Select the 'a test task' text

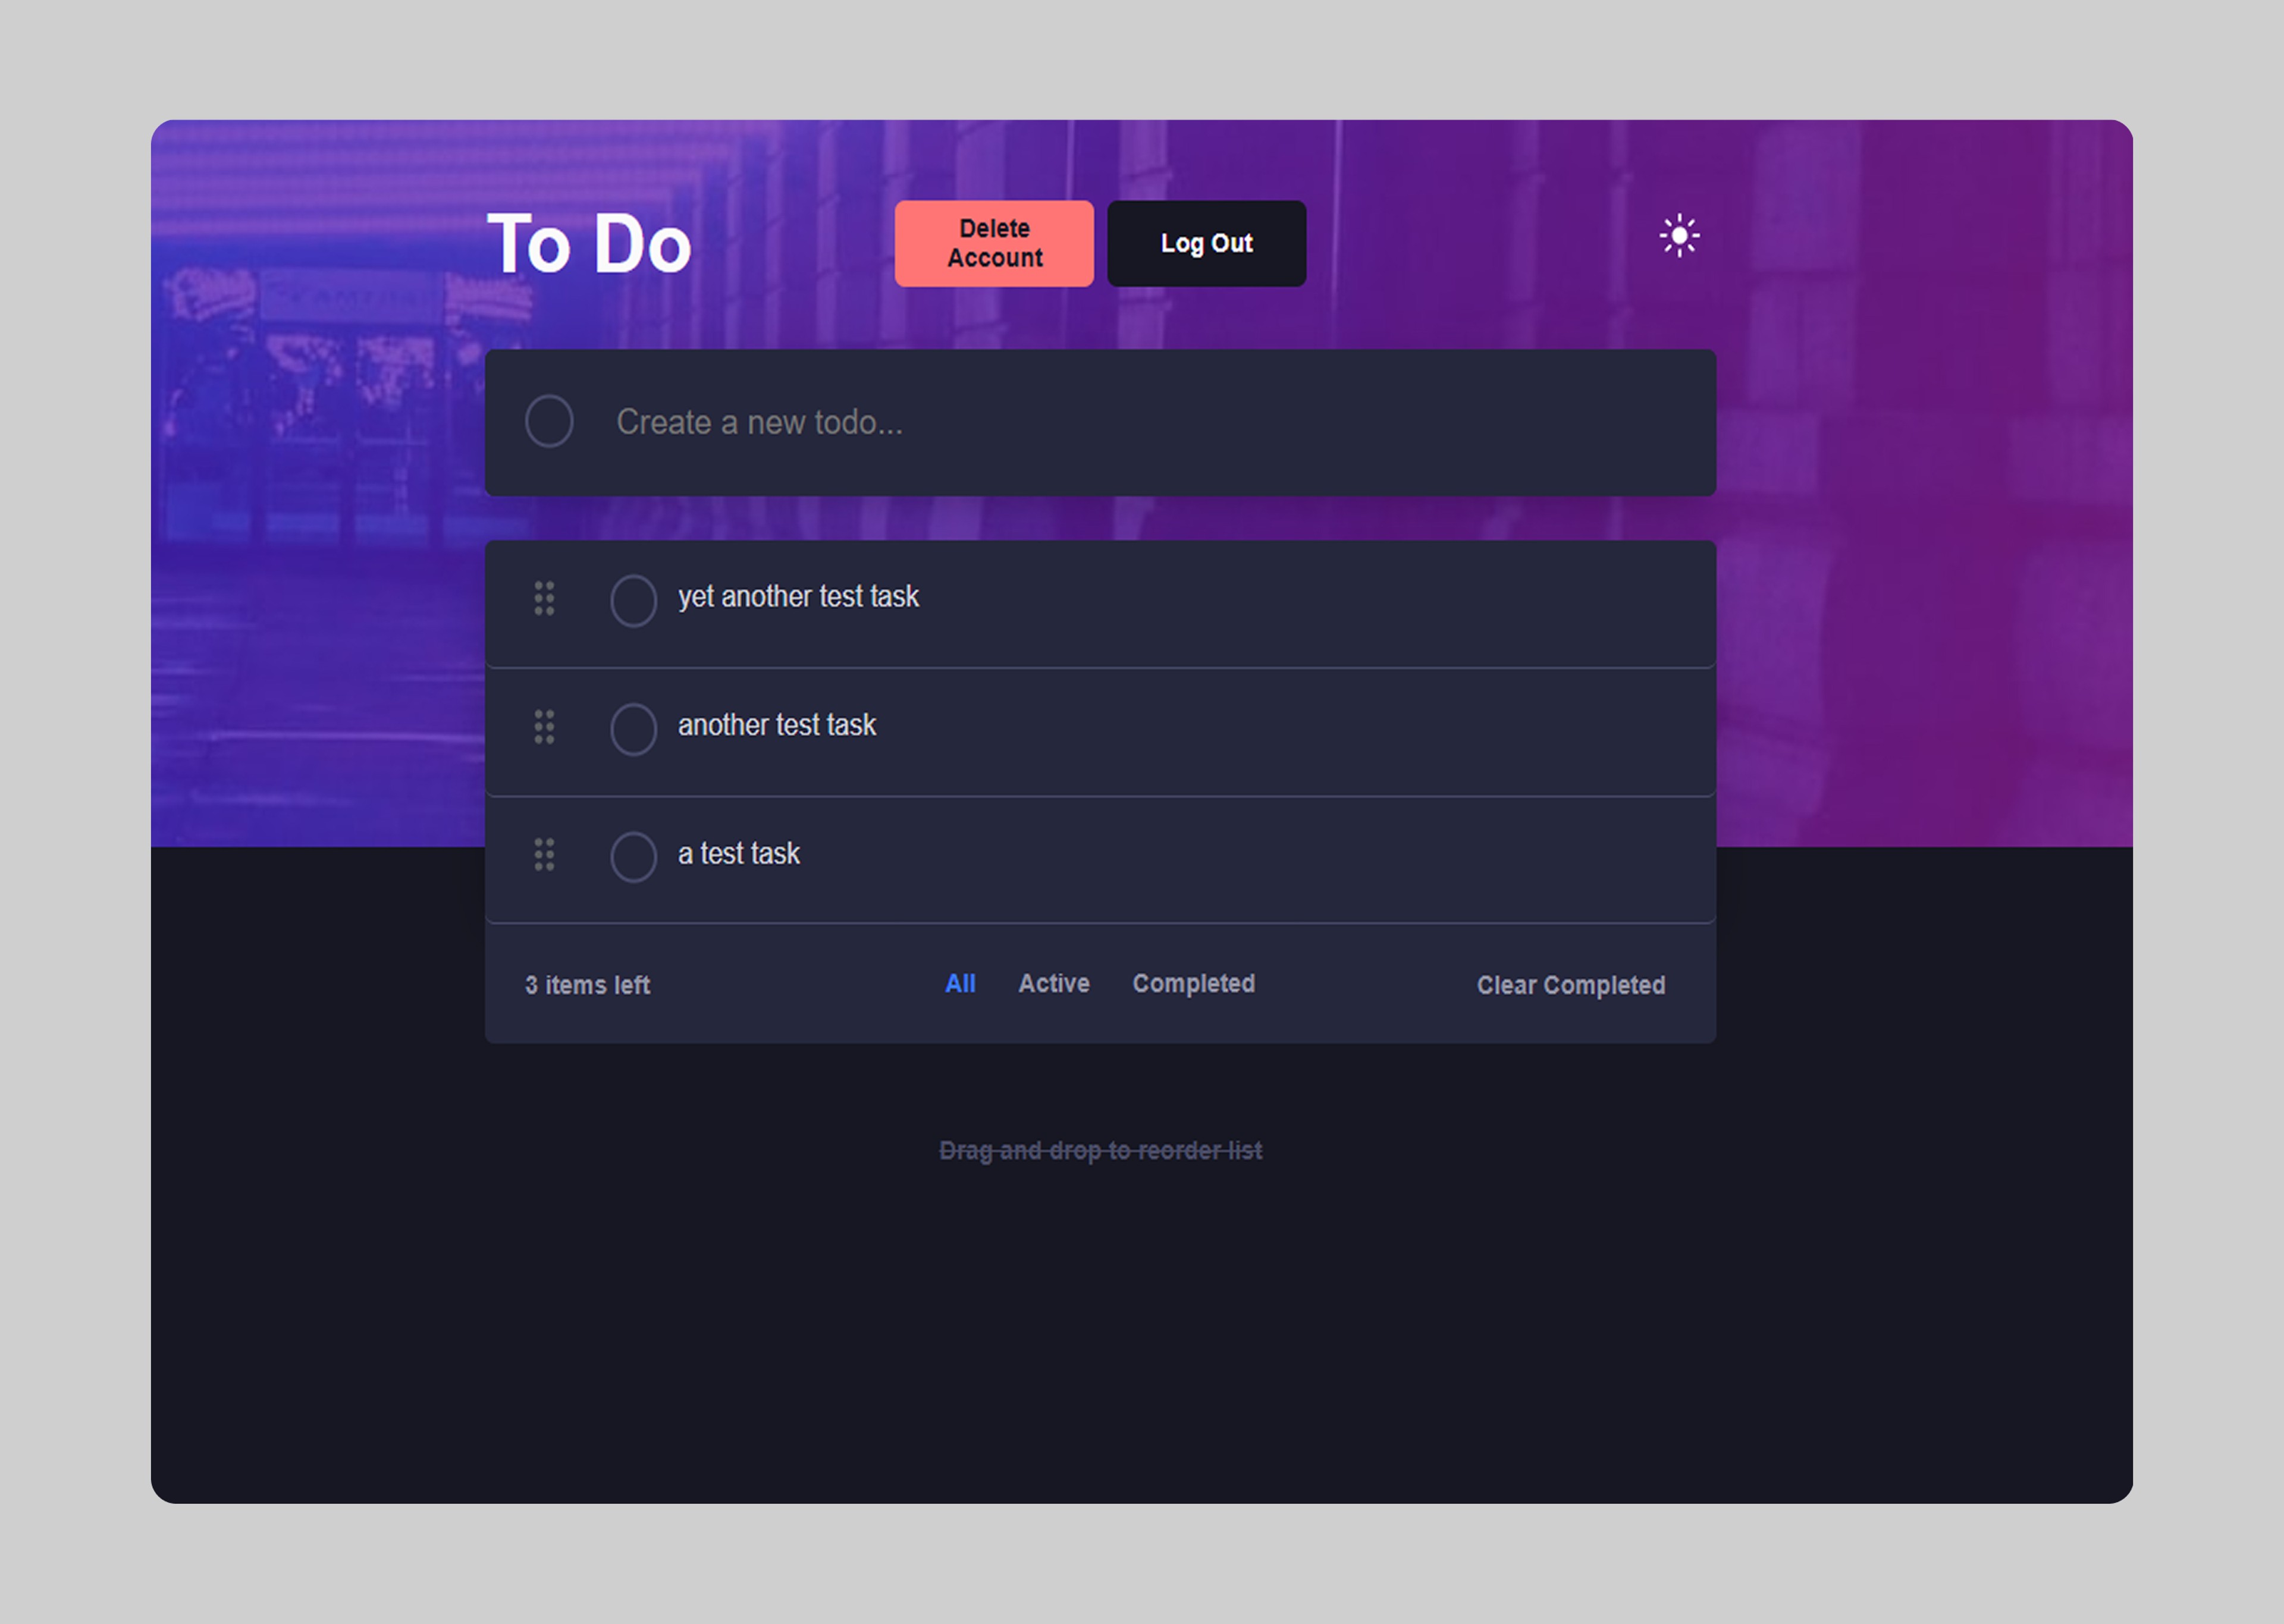[x=739, y=854]
